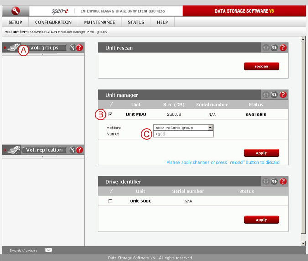
Task: Click the 230.08 size value
Action: click(174, 114)
